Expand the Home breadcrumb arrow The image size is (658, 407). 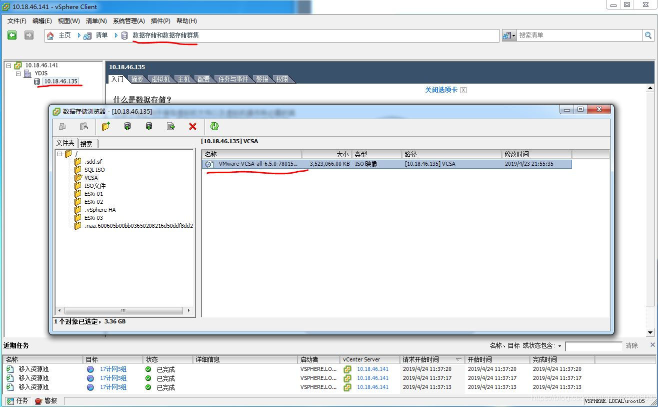click(79, 36)
